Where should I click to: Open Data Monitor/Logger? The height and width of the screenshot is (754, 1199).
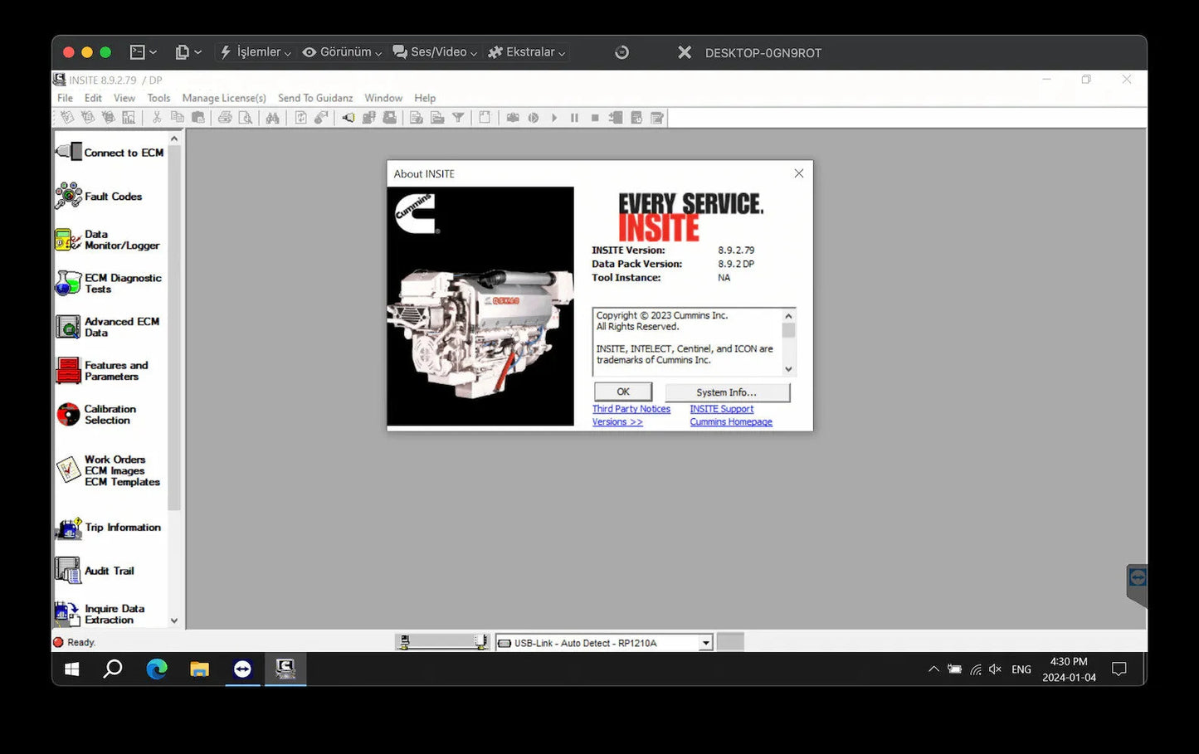tap(107, 240)
